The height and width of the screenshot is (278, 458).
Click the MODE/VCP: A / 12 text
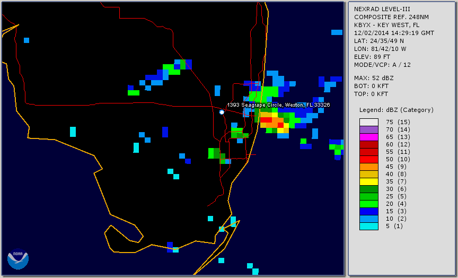click(382, 65)
